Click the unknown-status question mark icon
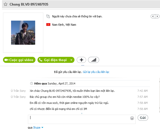Screen dimensions: 160x129 (x=48, y=16)
